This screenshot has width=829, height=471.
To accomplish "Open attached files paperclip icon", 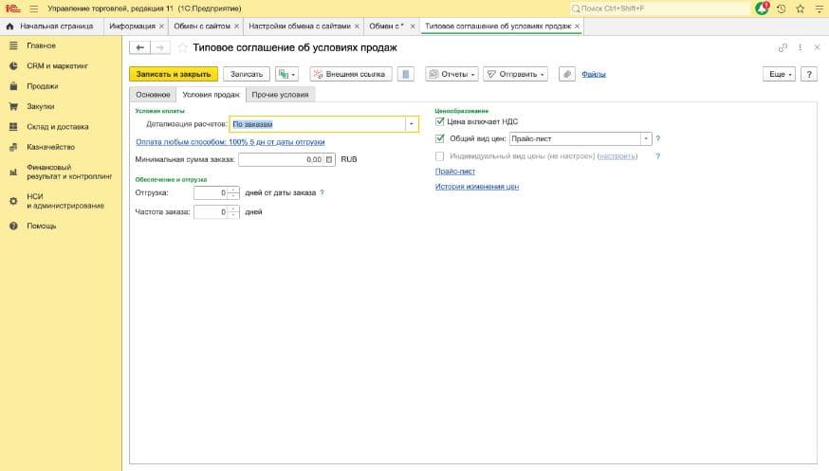I will click(x=567, y=74).
